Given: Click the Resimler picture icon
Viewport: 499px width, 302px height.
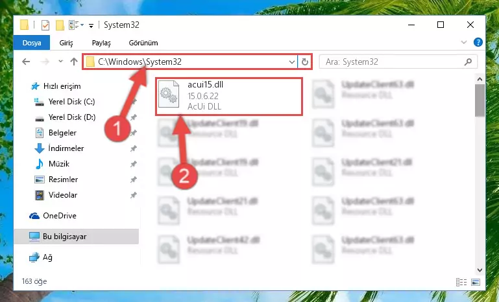Looking at the screenshot, I should (x=40, y=180).
